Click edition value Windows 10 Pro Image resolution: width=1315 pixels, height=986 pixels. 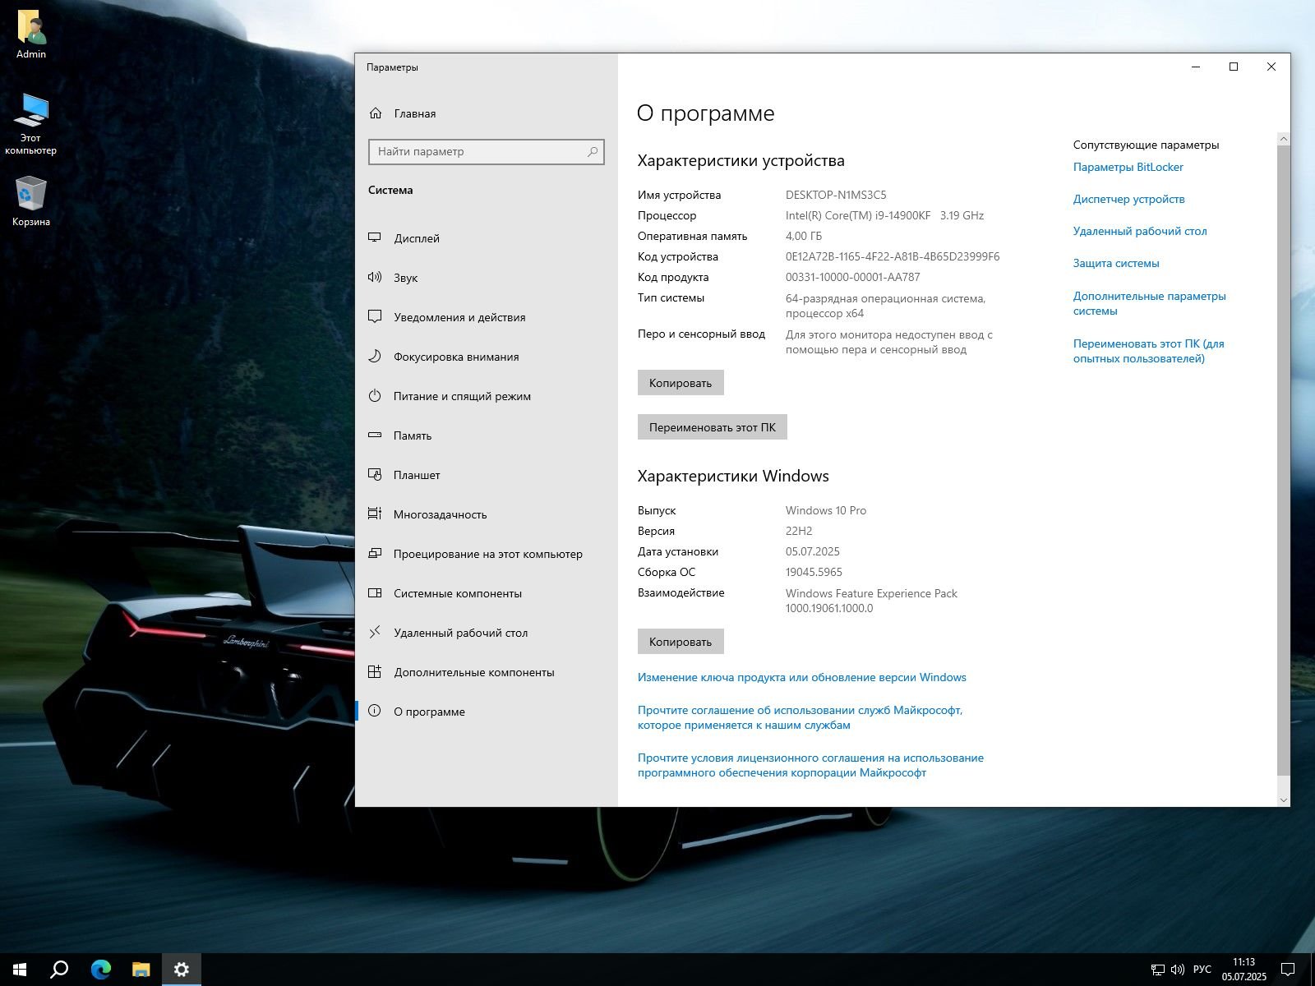[826, 510]
